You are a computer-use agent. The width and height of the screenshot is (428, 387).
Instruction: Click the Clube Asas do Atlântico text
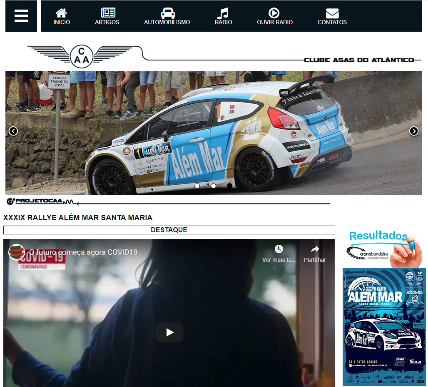359,60
